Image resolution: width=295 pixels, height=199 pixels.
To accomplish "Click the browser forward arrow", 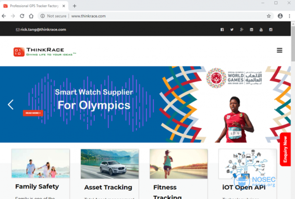I will (13, 16).
